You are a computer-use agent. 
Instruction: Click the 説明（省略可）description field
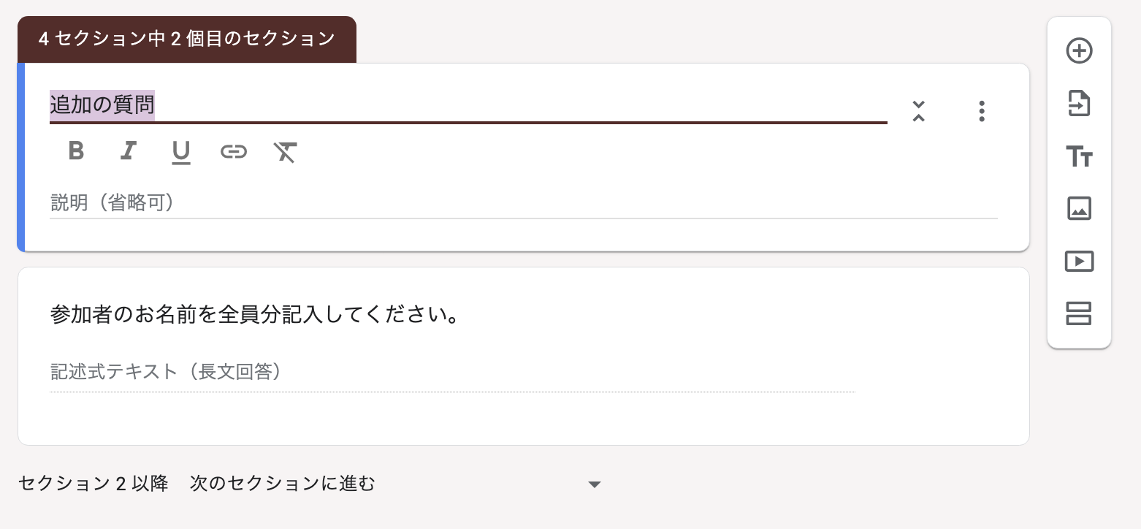pos(292,202)
